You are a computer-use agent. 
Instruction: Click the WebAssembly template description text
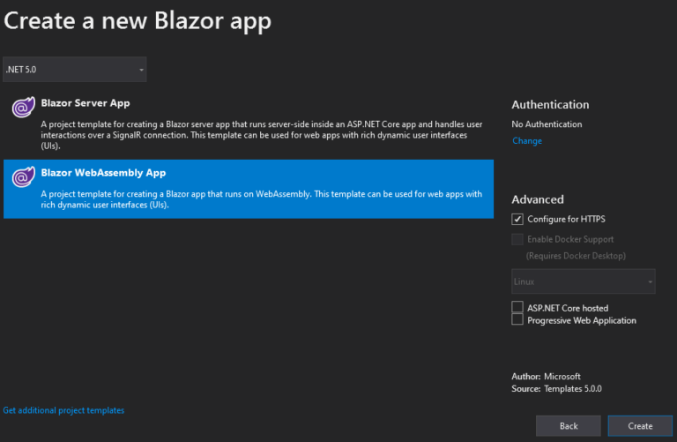261,199
